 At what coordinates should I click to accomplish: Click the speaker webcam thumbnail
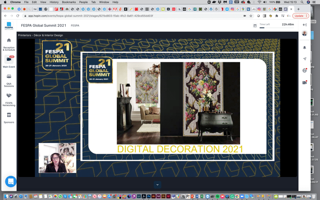(58, 158)
